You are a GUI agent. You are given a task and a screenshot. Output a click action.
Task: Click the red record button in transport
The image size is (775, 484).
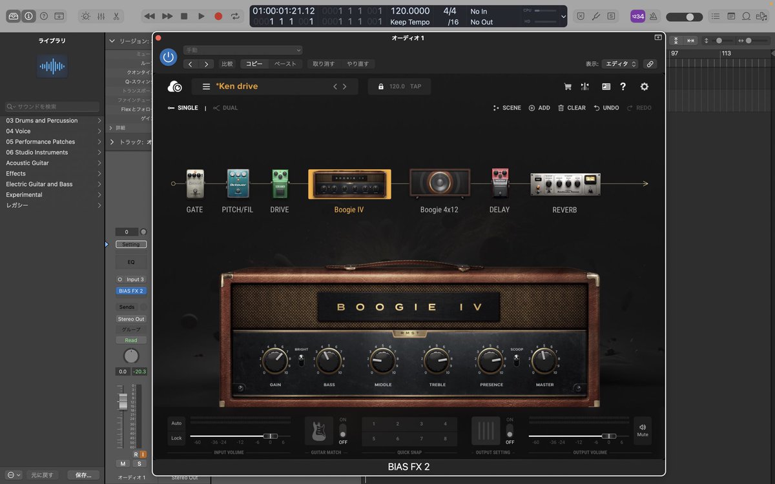[x=218, y=16]
